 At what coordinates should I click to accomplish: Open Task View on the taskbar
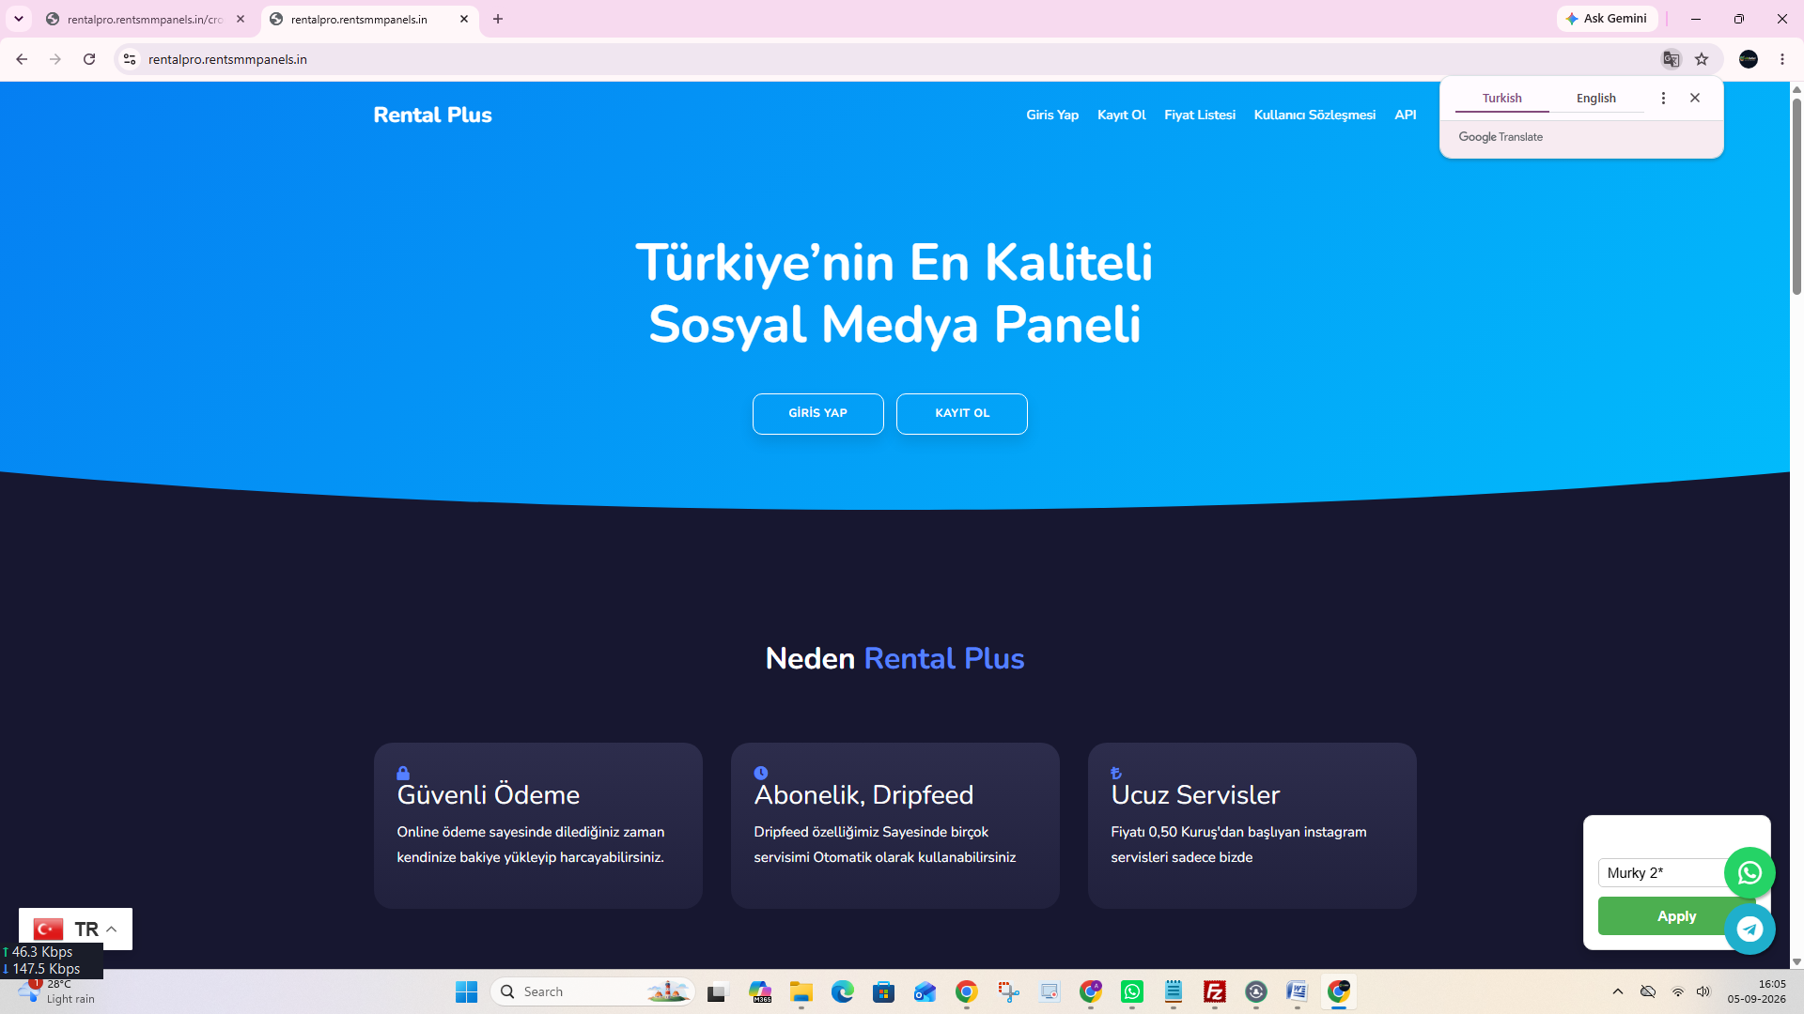[718, 991]
